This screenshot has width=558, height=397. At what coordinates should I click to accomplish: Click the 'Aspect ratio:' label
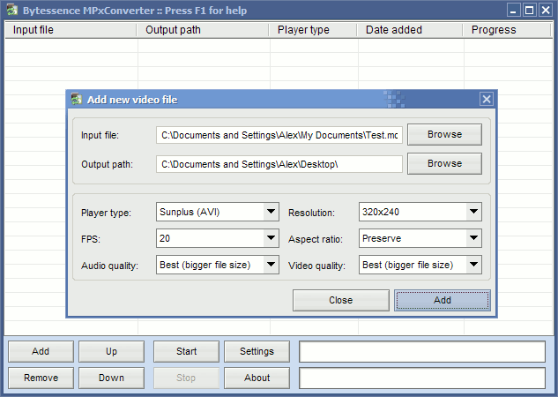click(x=316, y=239)
